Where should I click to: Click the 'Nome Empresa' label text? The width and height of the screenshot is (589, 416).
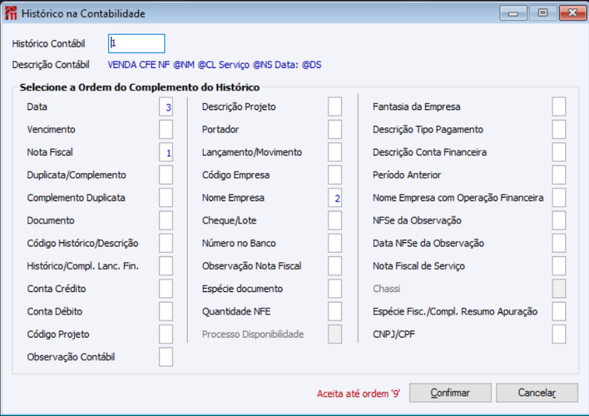click(233, 198)
